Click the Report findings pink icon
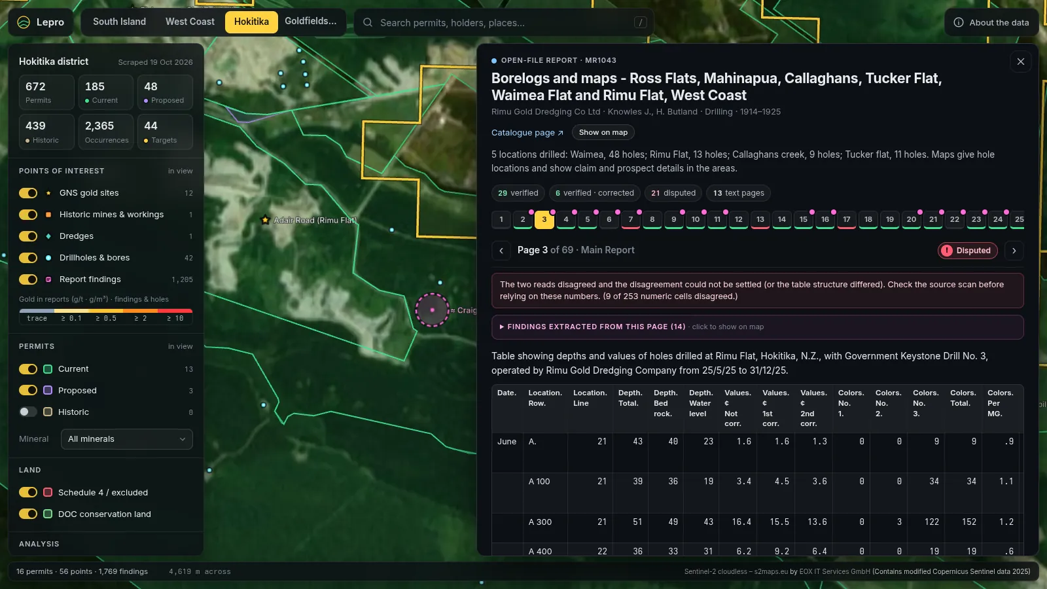The width and height of the screenshot is (1047, 589). (48, 279)
